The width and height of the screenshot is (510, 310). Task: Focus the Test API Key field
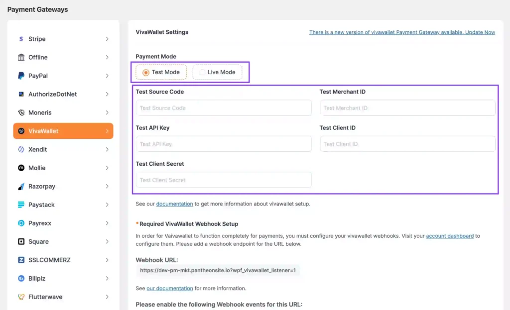coord(224,144)
